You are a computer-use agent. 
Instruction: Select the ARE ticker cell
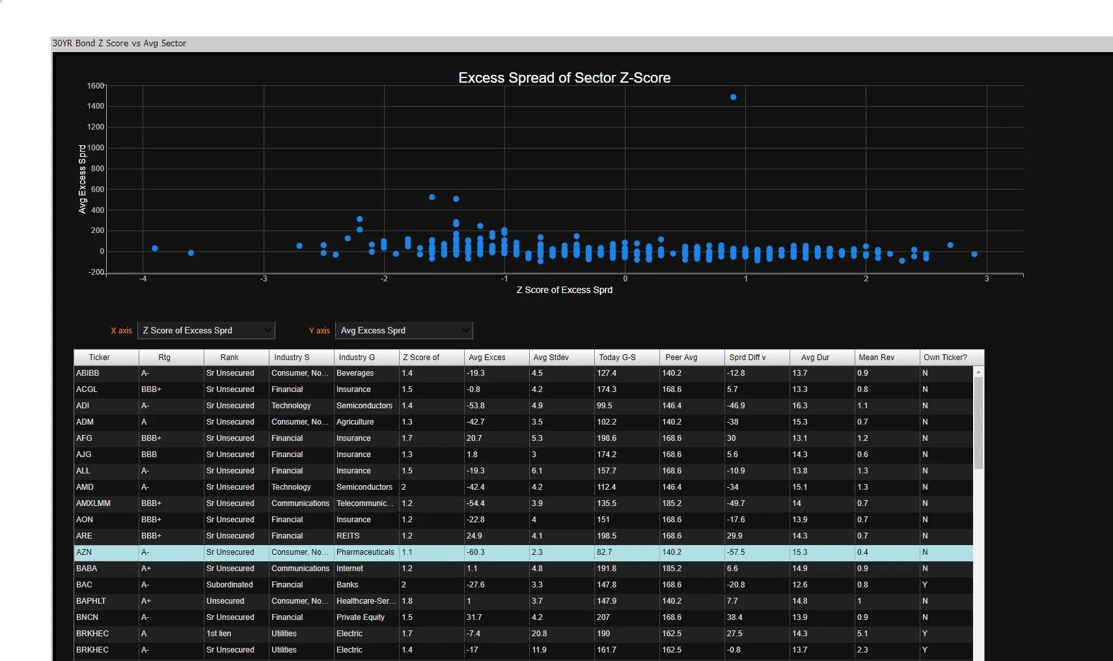tap(106, 536)
